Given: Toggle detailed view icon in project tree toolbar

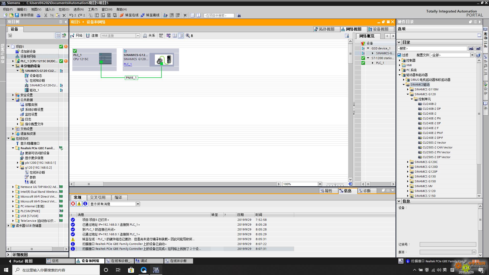Looking at the screenshot, I should 58,35.
